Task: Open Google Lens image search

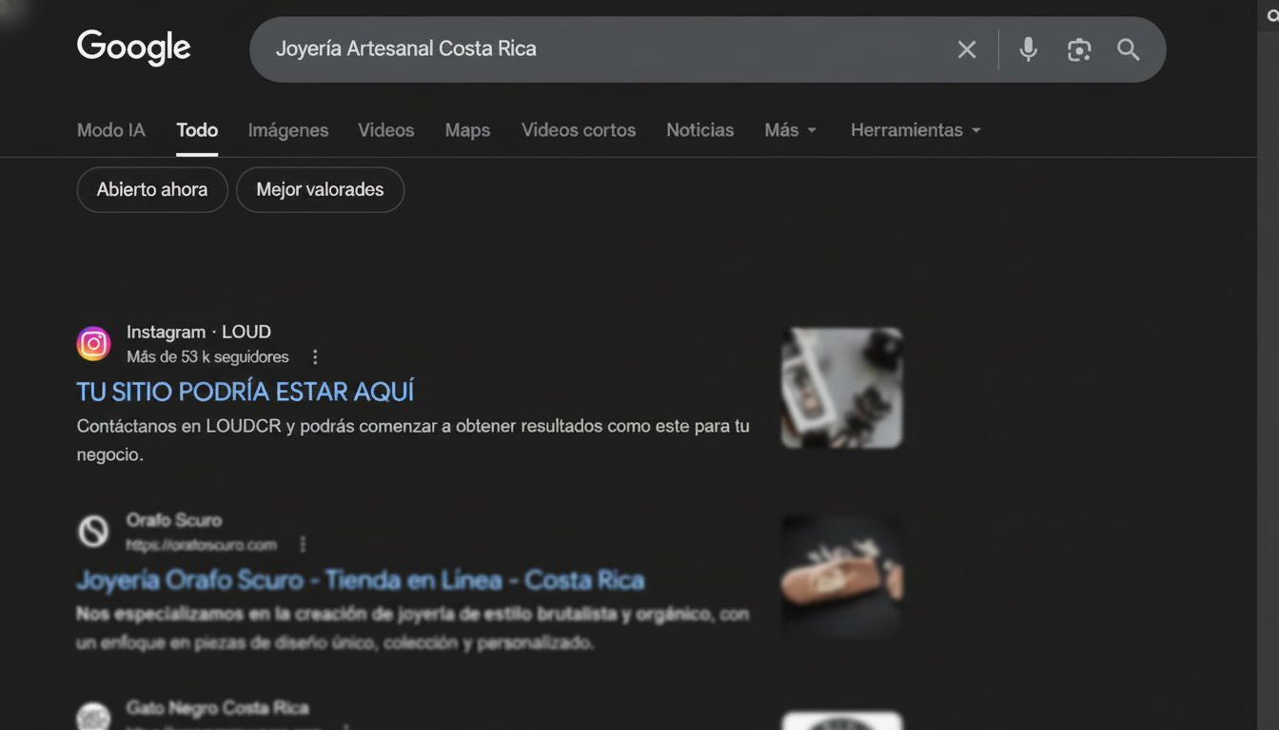Action: (1079, 48)
